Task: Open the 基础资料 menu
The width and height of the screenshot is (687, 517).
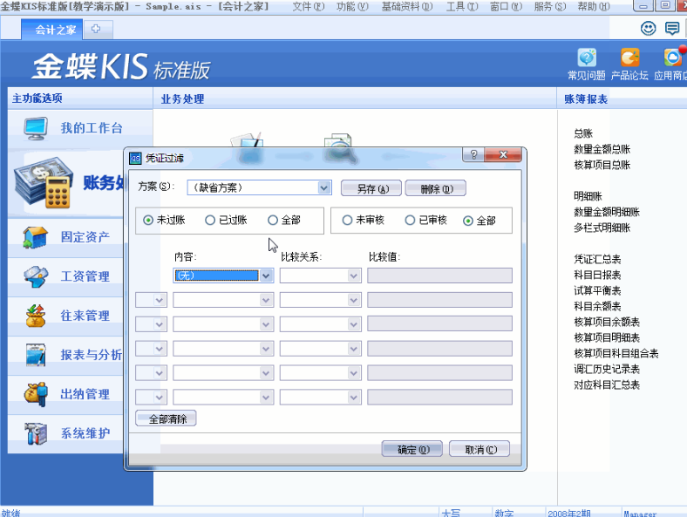Action: (x=406, y=6)
